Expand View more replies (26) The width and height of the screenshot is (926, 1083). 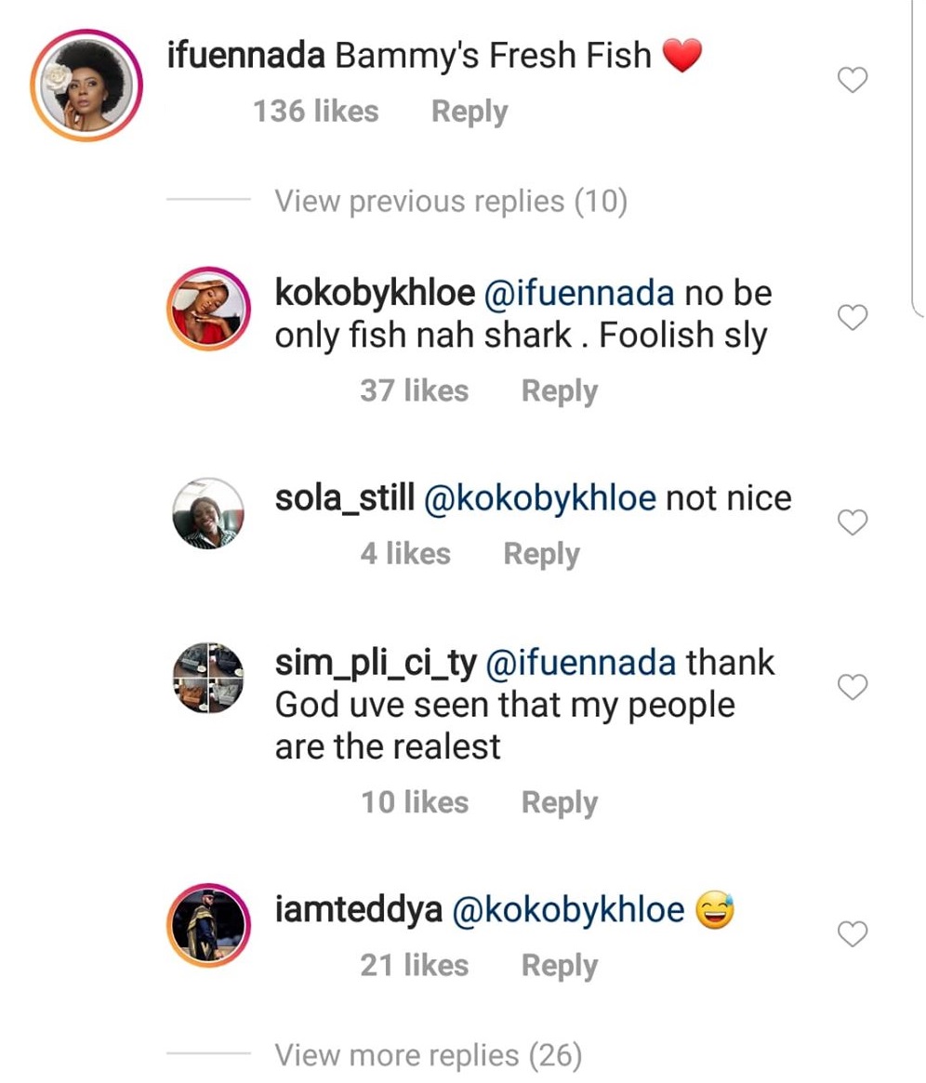428,1055
